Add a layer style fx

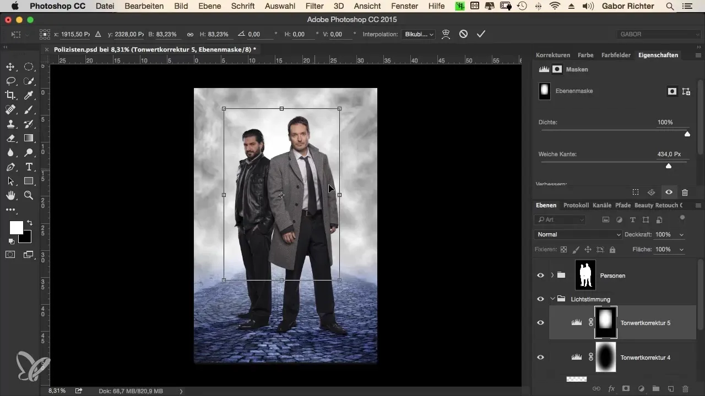[x=611, y=388]
